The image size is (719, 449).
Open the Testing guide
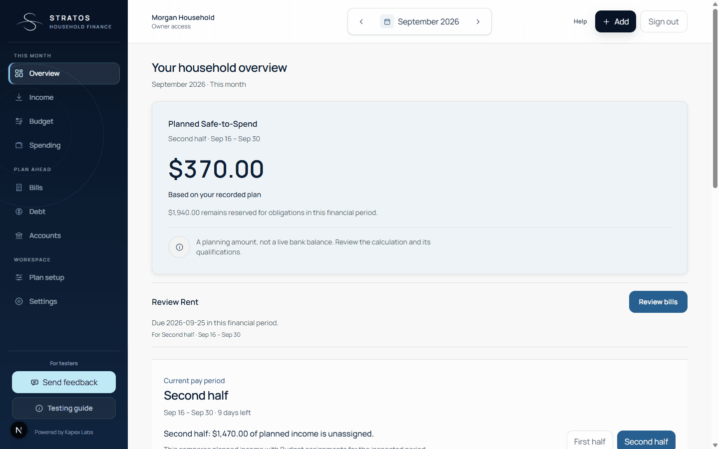pyautogui.click(x=64, y=408)
